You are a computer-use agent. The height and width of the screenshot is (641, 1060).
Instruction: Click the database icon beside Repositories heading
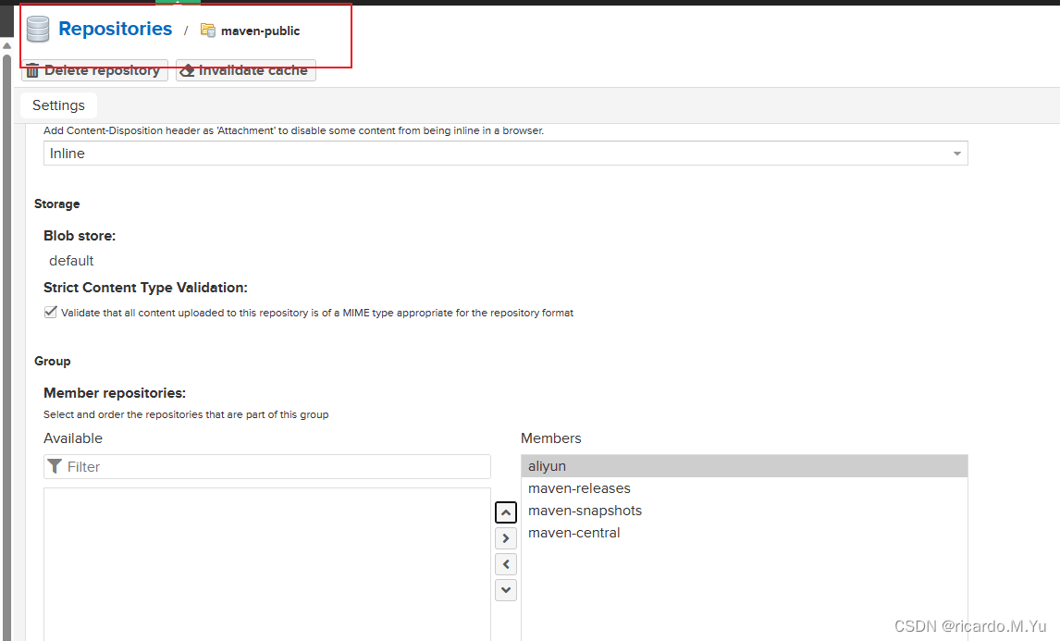pyautogui.click(x=37, y=29)
